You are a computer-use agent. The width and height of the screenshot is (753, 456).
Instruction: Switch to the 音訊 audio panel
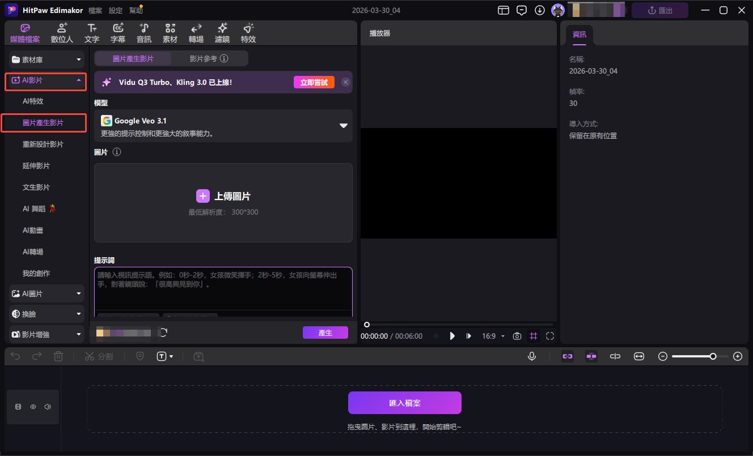click(143, 32)
